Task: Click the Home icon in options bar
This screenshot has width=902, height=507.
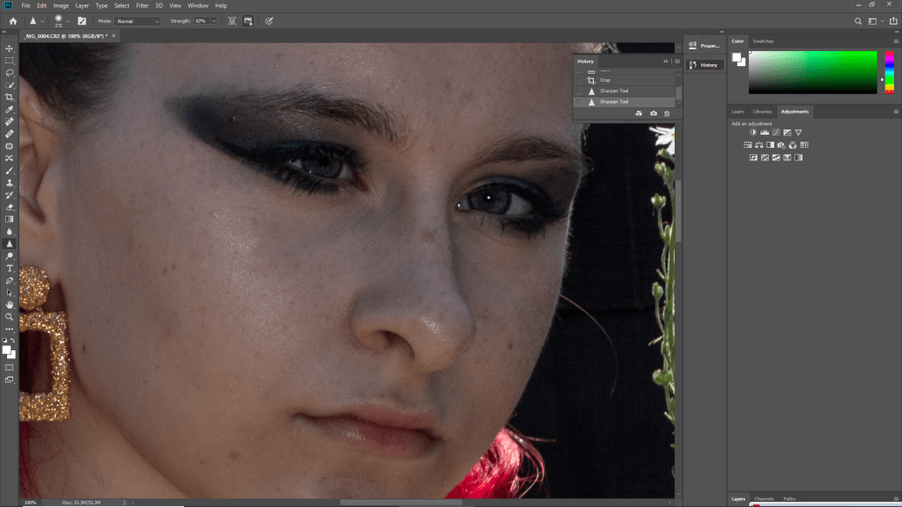Action: [12, 20]
